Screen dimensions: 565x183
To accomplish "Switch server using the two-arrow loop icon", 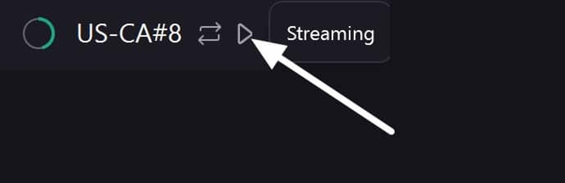I will click(209, 34).
